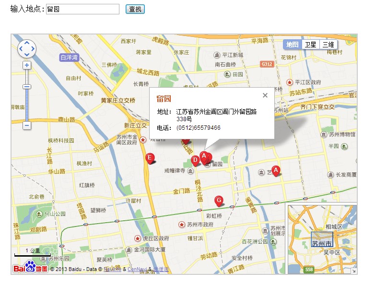This screenshot has width=387, height=294.
Task: Select red marker D on map
Action: tap(195, 161)
